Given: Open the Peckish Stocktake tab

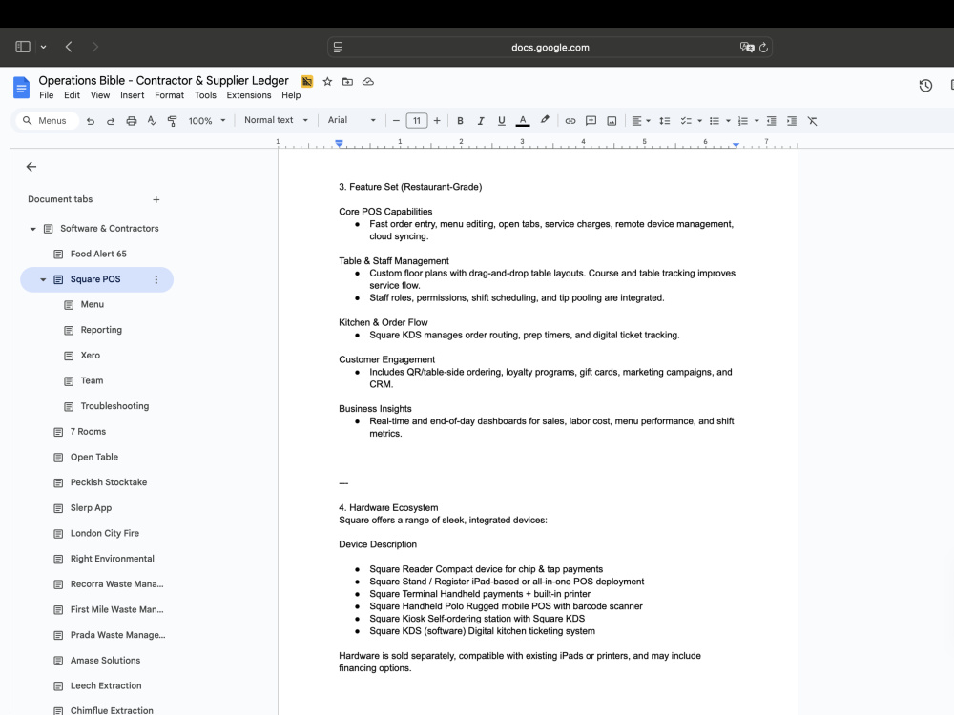Looking at the screenshot, I should pos(109,482).
